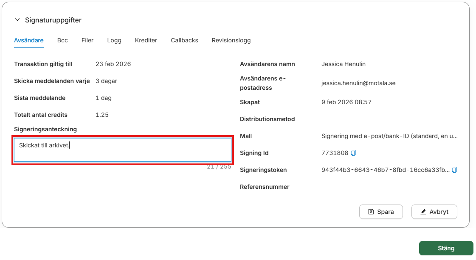Copy the Signing Id 7731808
The image size is (476, 260).
pyautogui.click(x=353, y=153)
